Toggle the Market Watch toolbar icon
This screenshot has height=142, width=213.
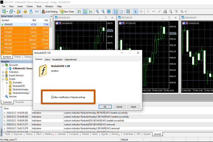(x=18, y=12)
